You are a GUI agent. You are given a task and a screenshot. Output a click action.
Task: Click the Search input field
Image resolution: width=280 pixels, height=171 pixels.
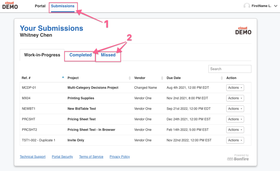point(230,69)
